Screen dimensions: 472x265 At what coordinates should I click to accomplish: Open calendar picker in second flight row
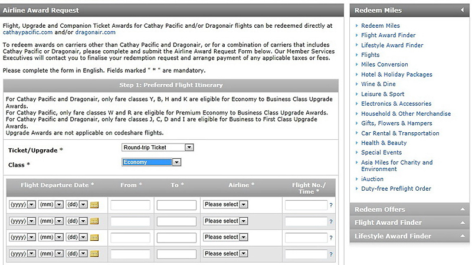point(94,221)
